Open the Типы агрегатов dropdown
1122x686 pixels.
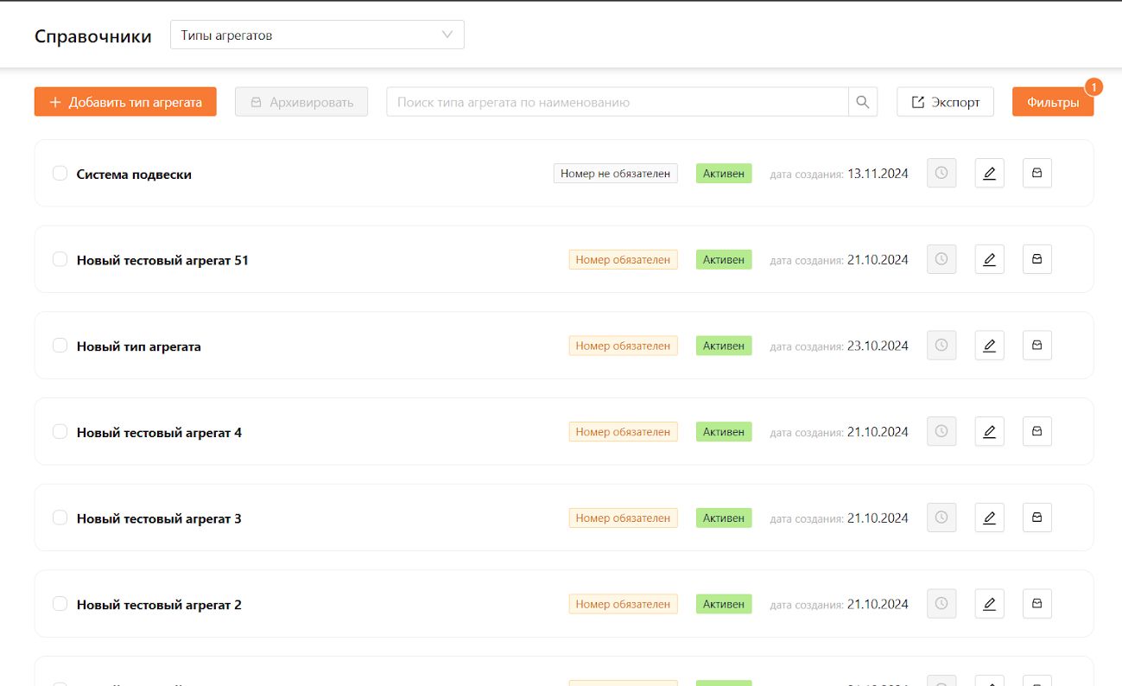pos(317,35)
